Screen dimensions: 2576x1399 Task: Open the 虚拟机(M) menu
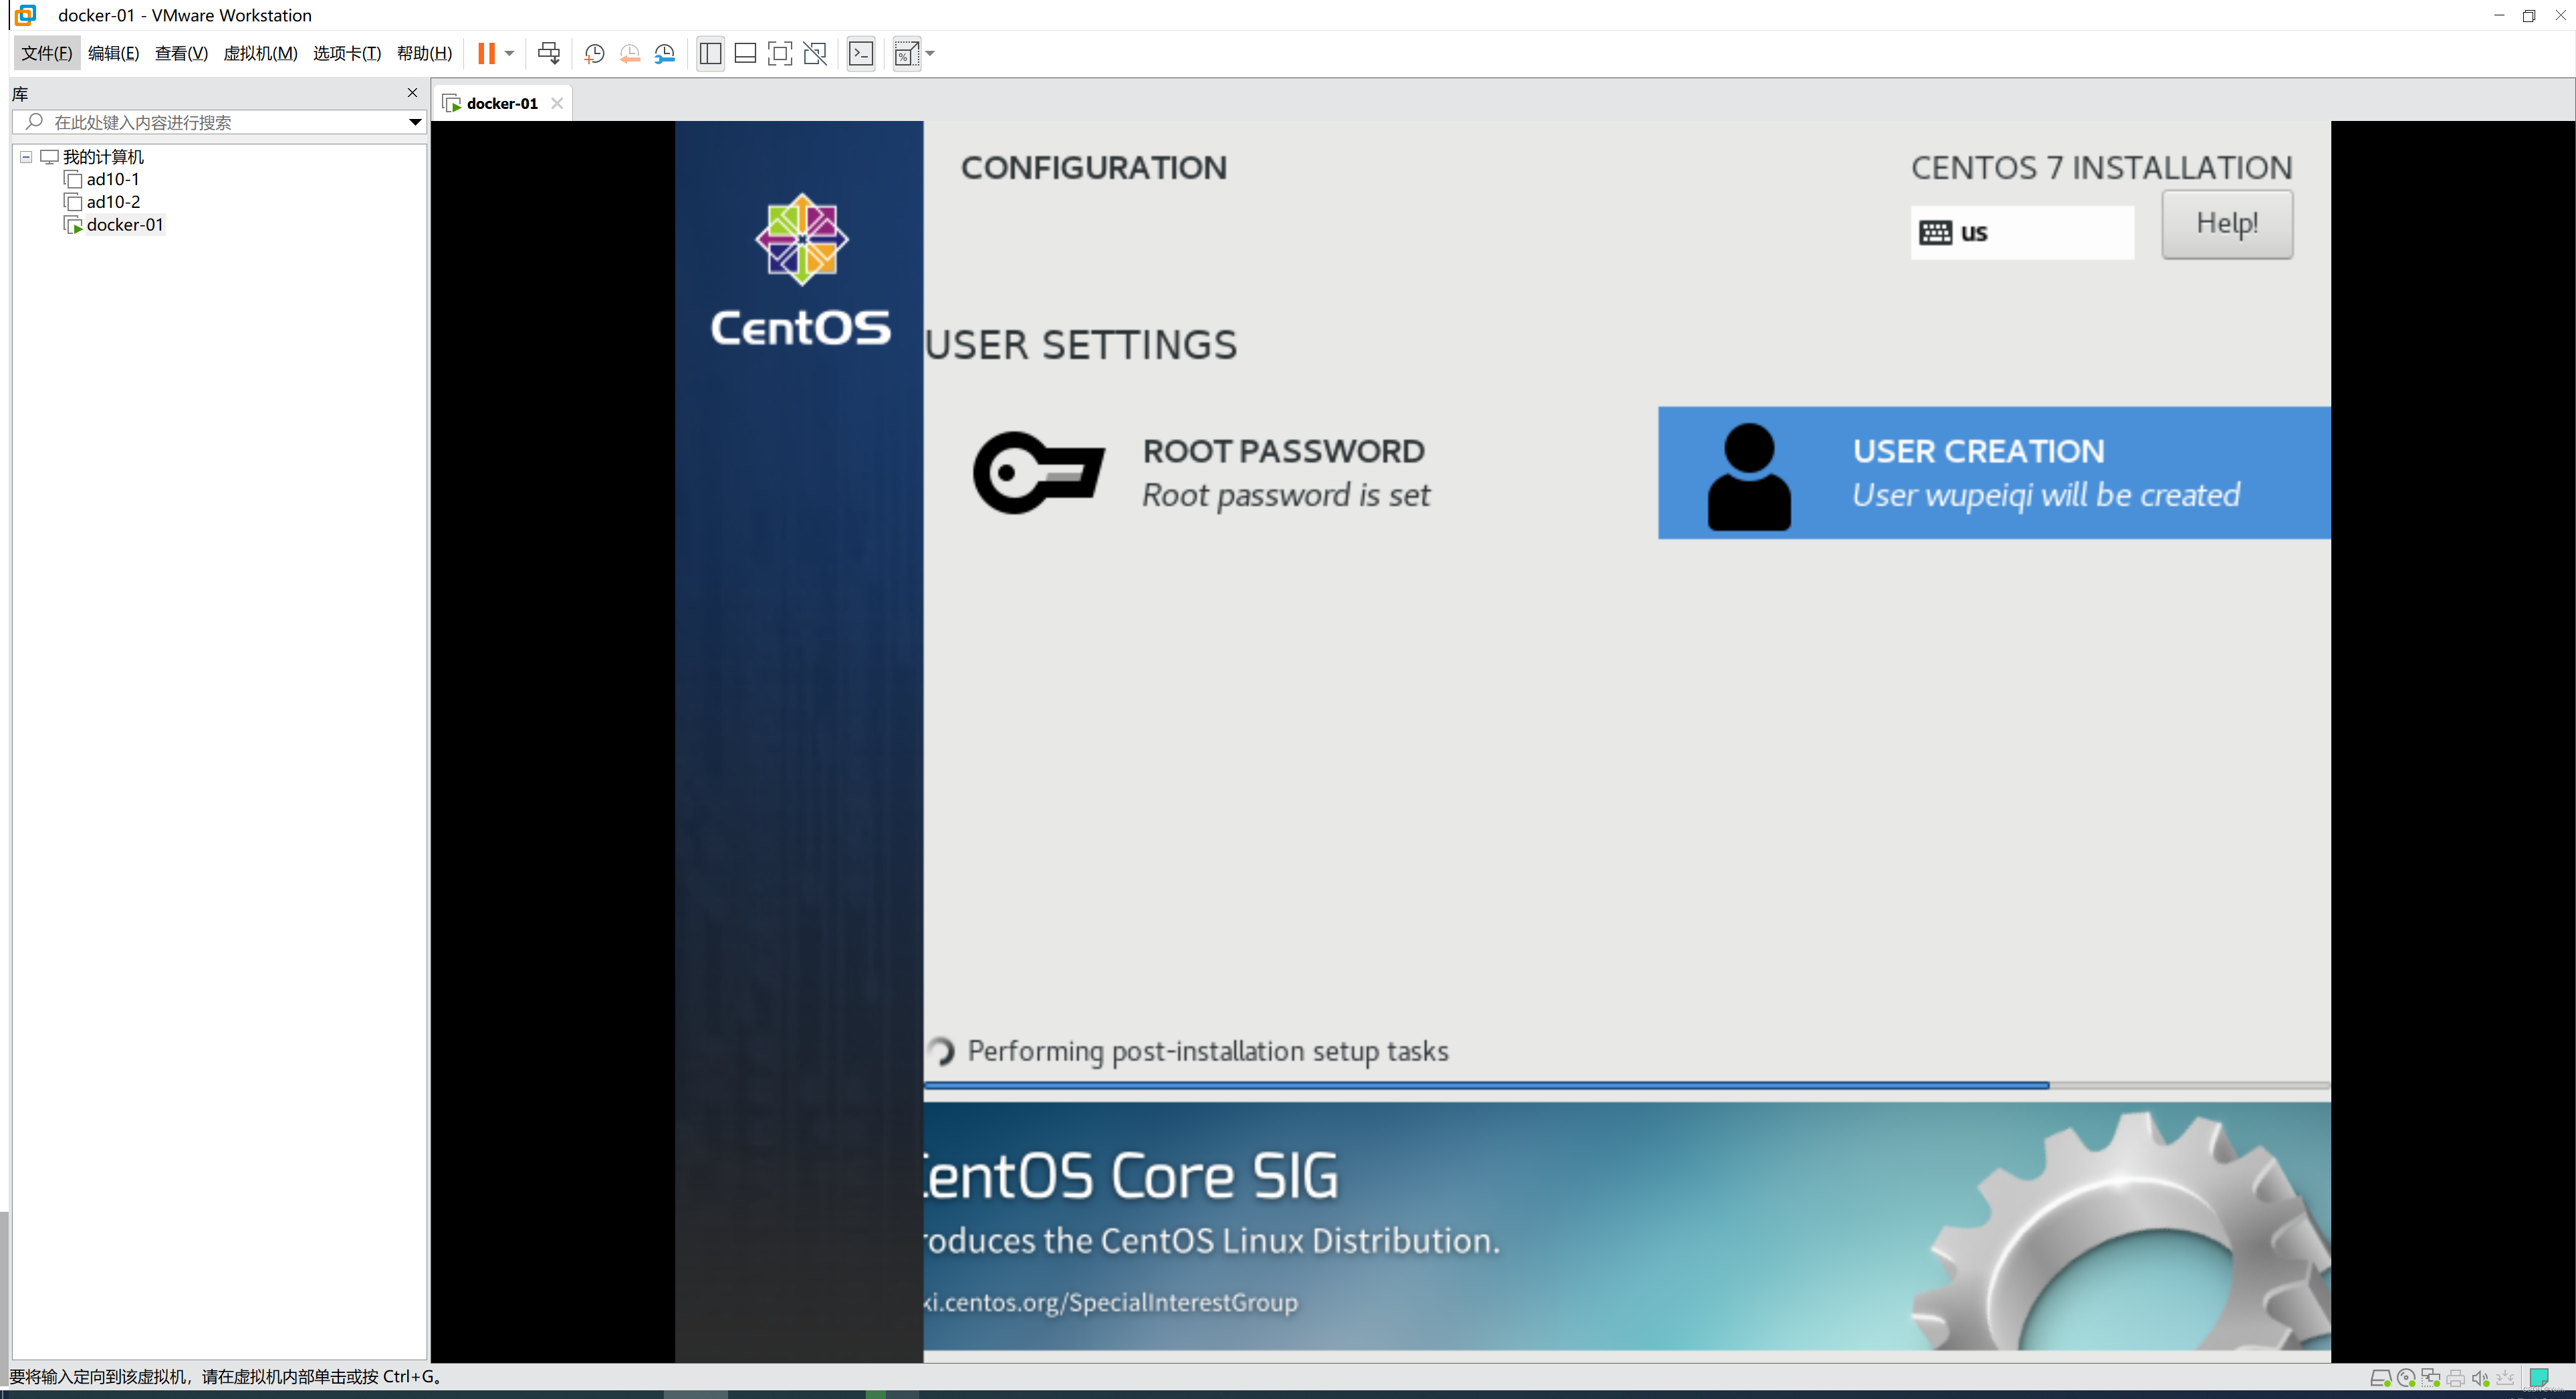pos(260,53)
